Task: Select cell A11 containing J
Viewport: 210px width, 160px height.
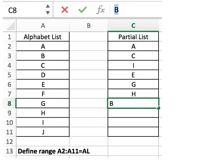Action: click(x=43, y=132)
